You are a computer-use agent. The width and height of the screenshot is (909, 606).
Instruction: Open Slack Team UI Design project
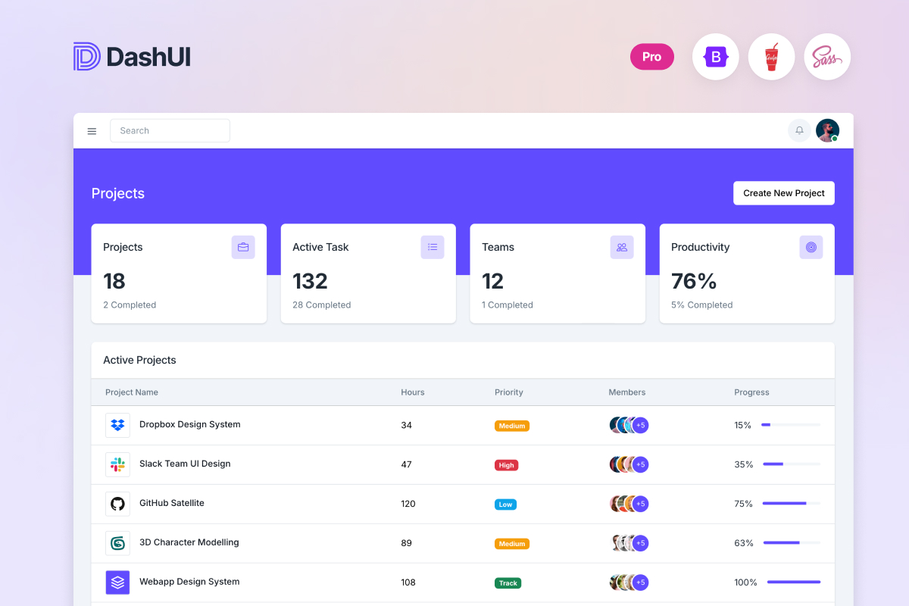(x=185, y=464)
